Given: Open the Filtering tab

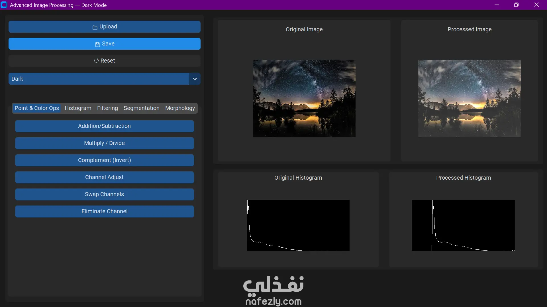Looking at the screenshot, I should click(x=107, y=108).
